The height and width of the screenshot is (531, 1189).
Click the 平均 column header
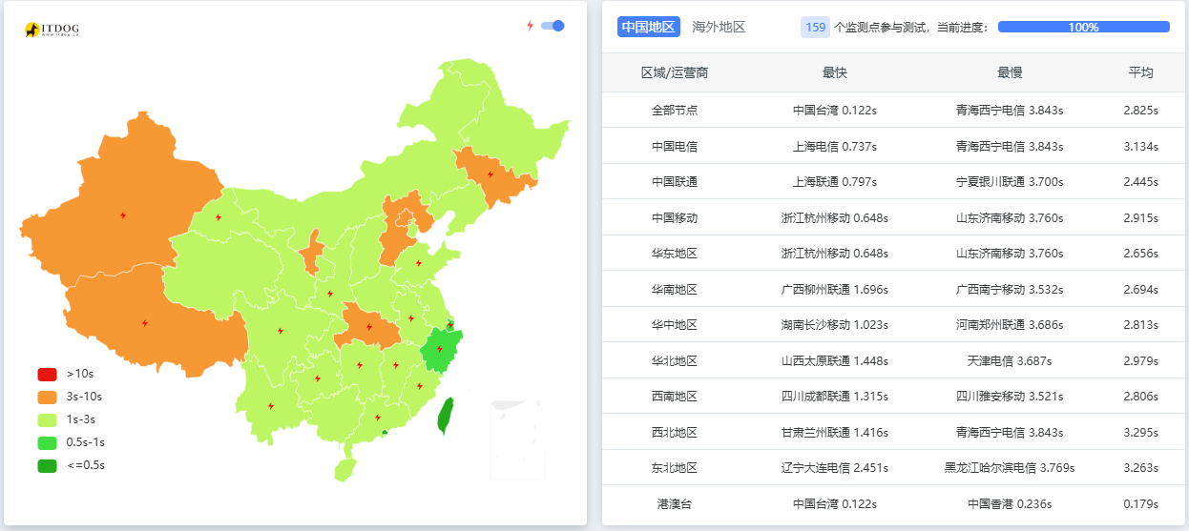click(1140, 72)
